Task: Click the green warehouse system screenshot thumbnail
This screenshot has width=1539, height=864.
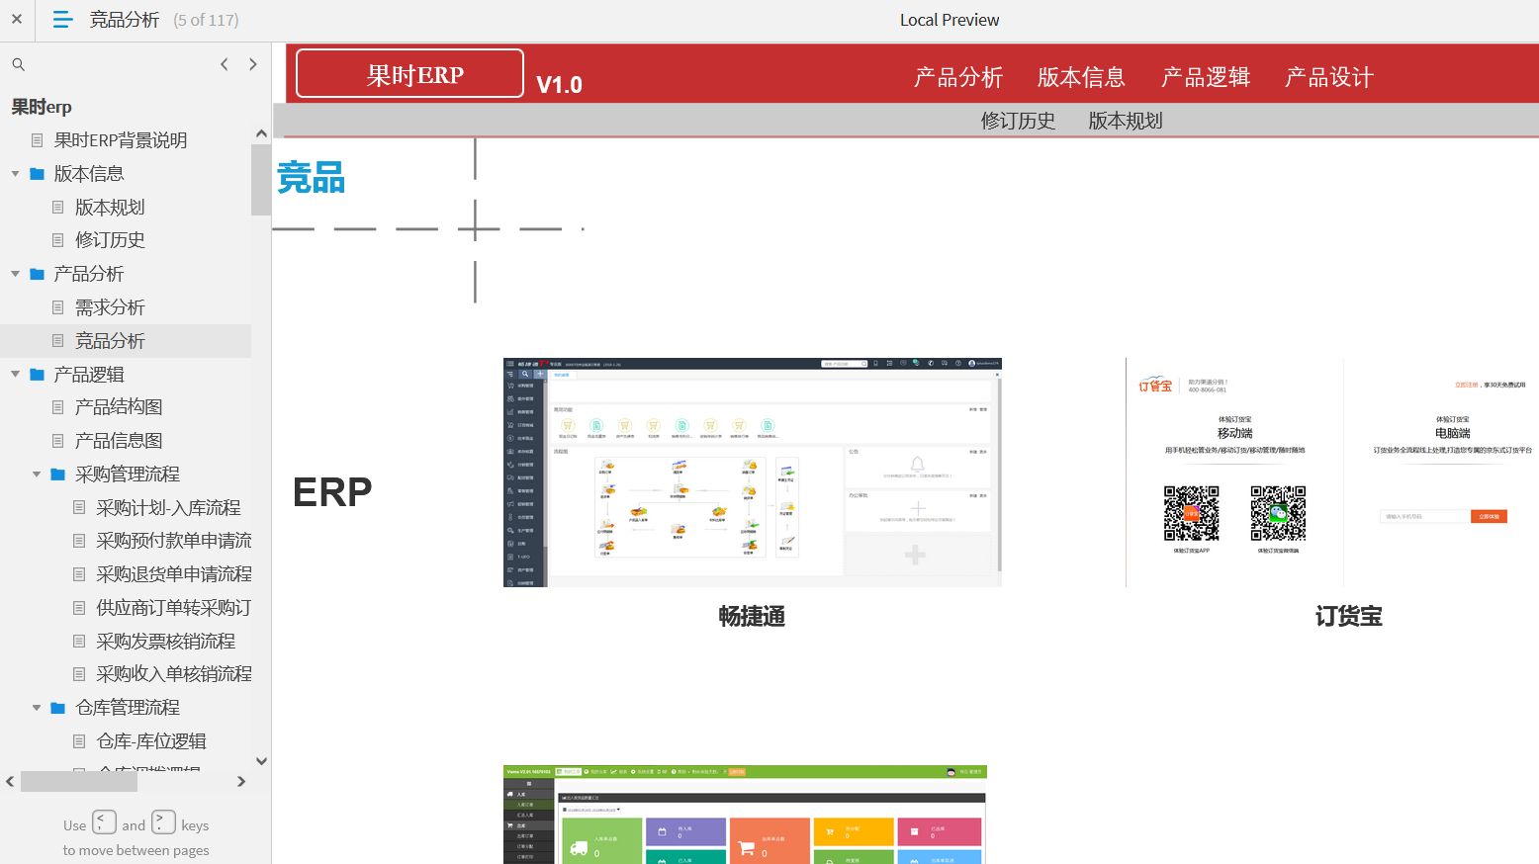Action: (x=745, y=815)
